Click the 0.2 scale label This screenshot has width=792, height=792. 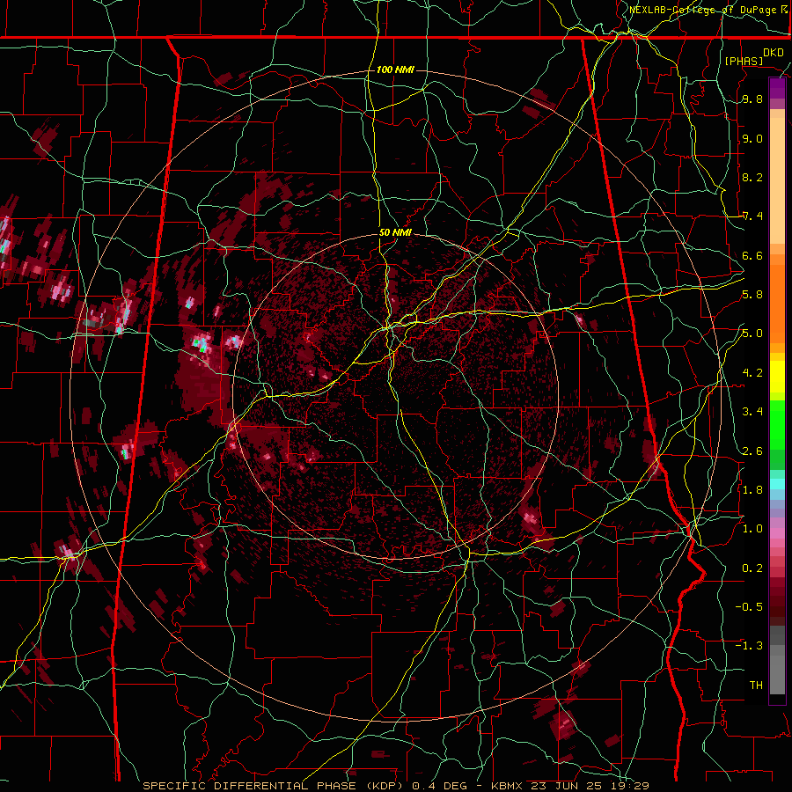(x=752, y=568)
